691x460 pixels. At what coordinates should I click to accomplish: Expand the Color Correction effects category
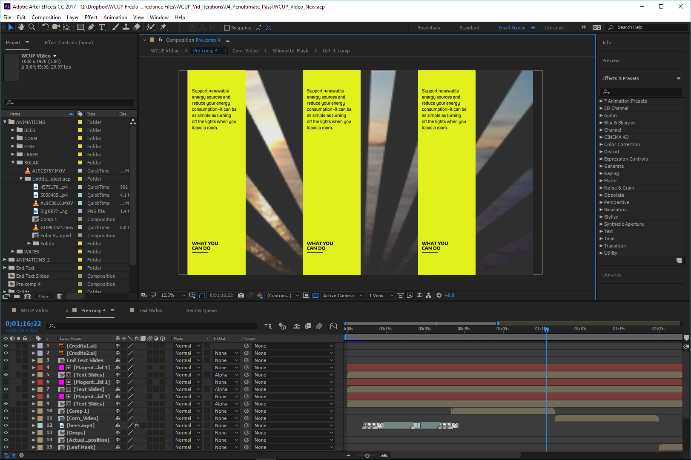click(x=601, y=144)
